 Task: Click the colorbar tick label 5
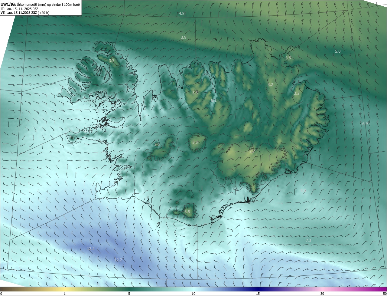129,294
